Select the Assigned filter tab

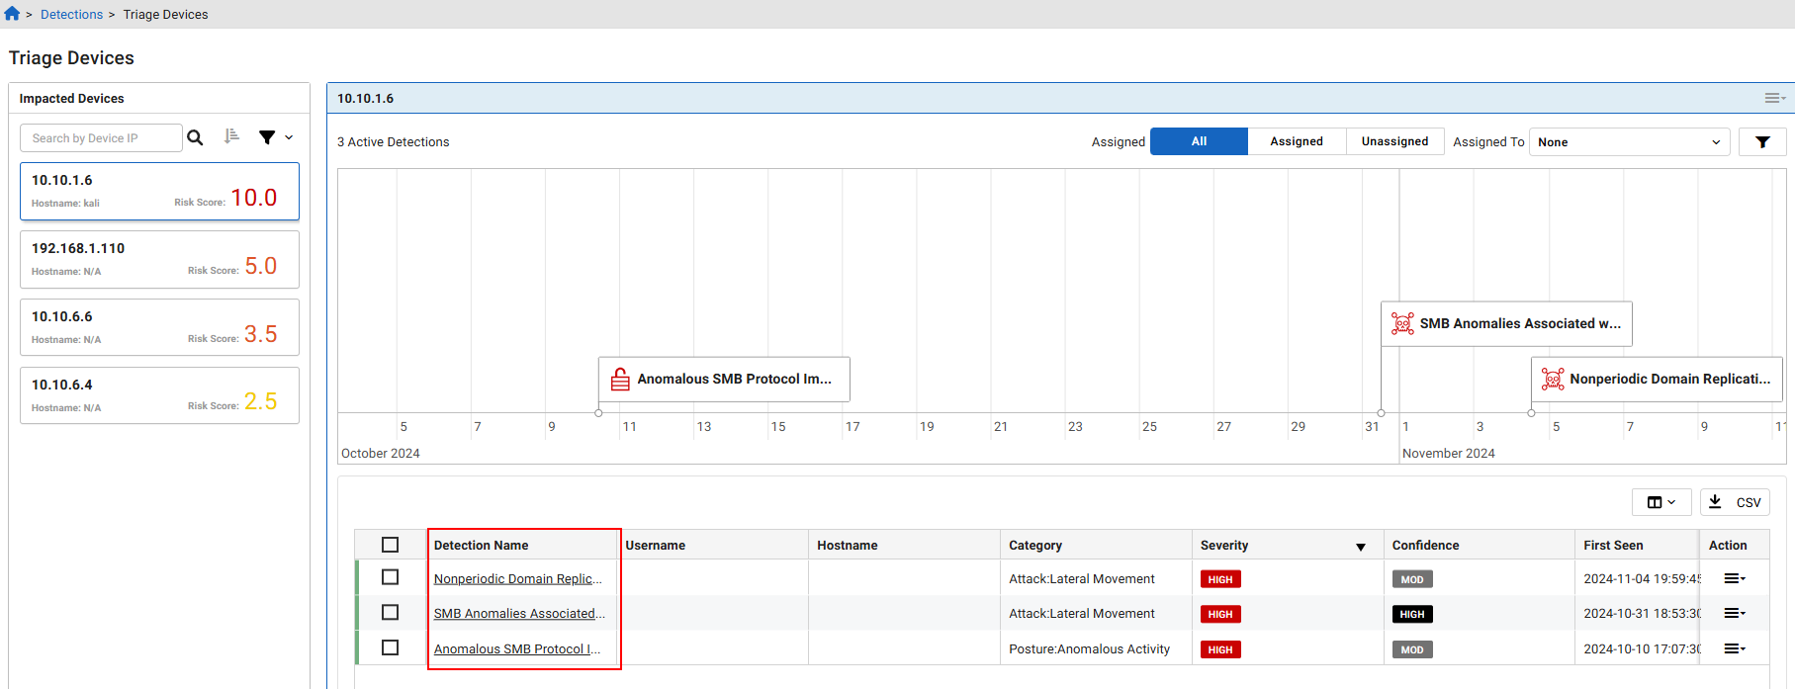click(x=1297, y=141)
